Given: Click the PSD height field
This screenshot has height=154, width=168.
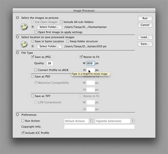Looking at the screenshot, I should pyautogui.click(x=91, y=90).
